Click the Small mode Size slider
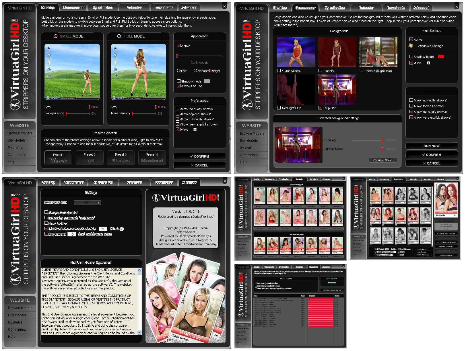The width and height of the screenshot is (466, 351). (71, 107)
